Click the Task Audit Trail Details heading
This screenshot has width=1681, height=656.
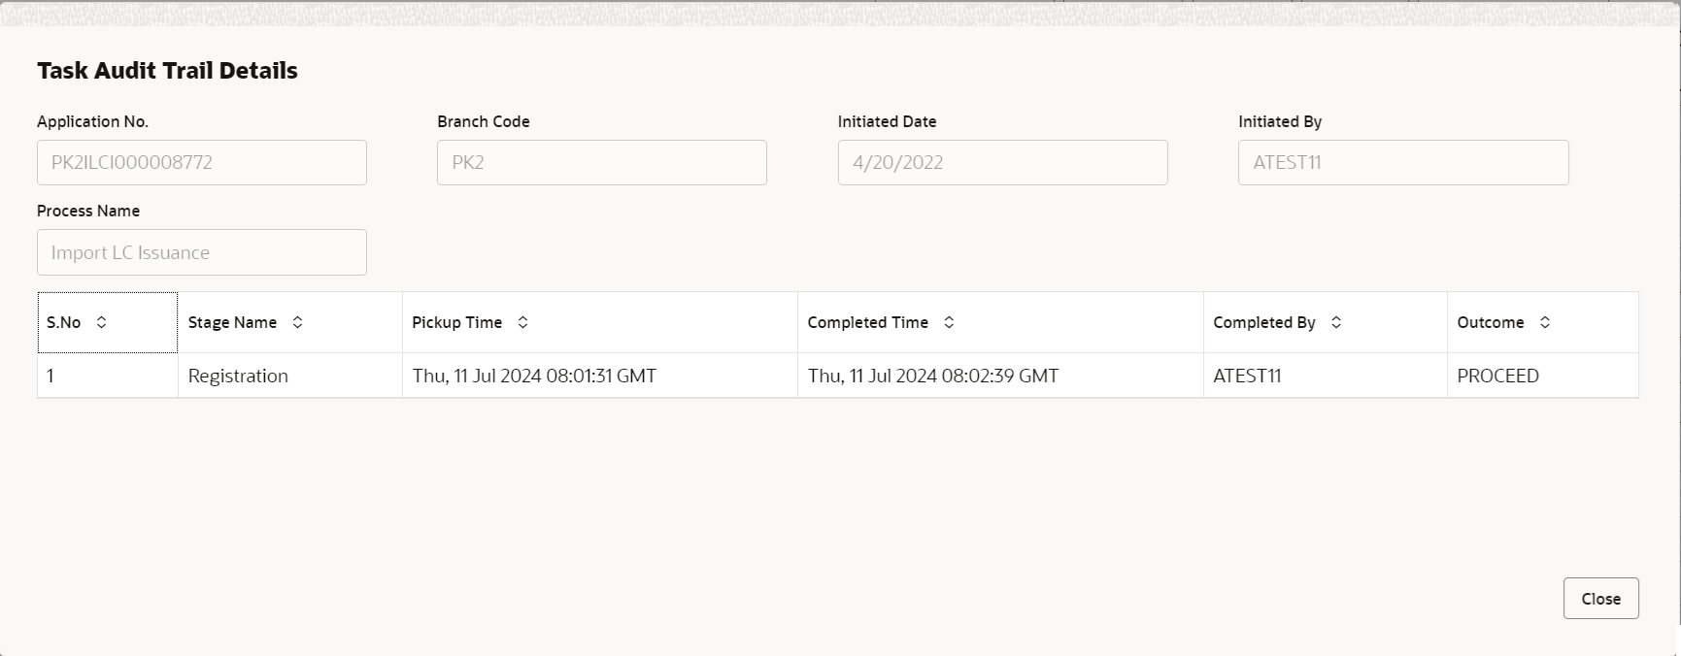[x=167, y=70]
